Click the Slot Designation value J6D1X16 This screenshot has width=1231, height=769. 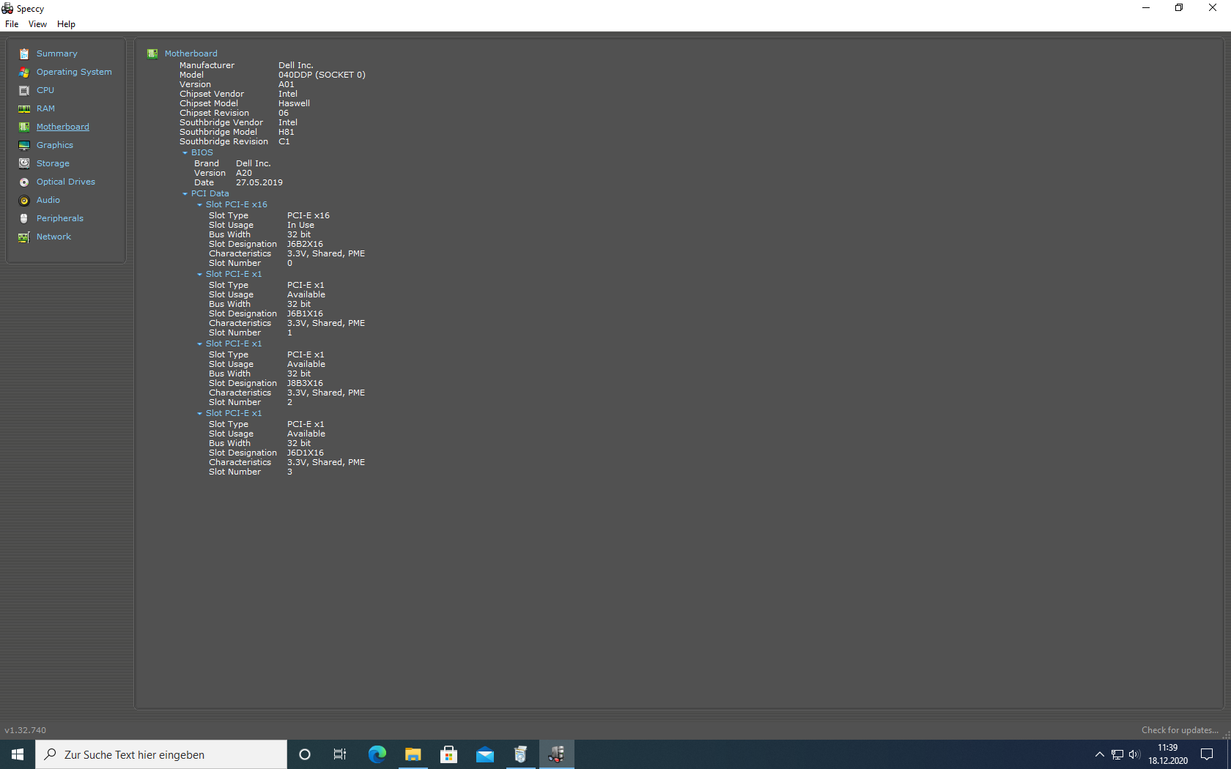click(x=306, y=453)
